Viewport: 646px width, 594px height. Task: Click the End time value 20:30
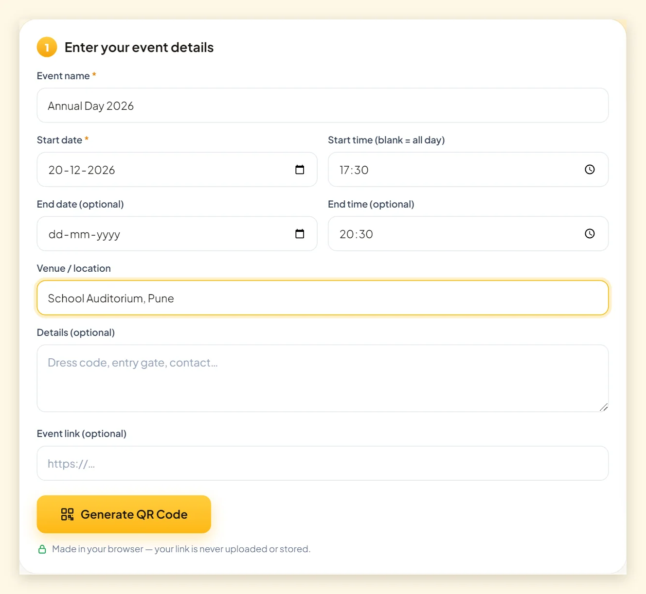click(356, 234)
